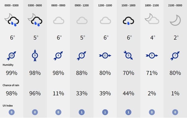Click the UV Index label

click(x=8, y=106)
